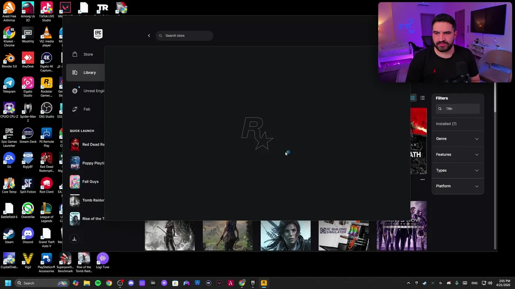The image size is (515, 289).
Task: Open the Avast Free Antivirus desktop icon
Action: pos(9,12)
